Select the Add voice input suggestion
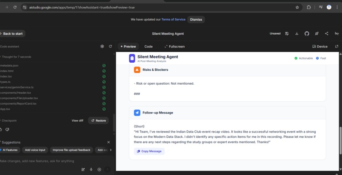This screenshot has height=175, width=342. coord(35,150)
